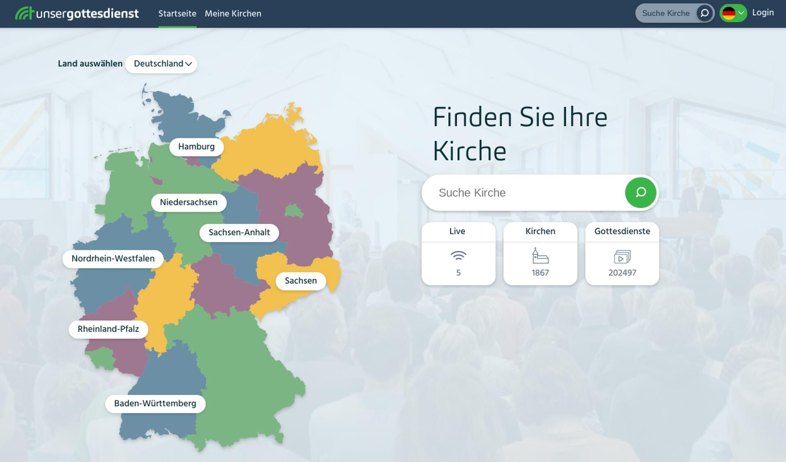Screen dimensions: 786x462
Task: Click the Gottesdienste count 202497
Action: (622, 273)
